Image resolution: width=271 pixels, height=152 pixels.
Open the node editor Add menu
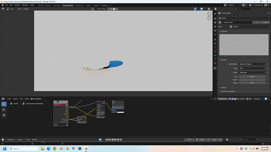[21, 99]
